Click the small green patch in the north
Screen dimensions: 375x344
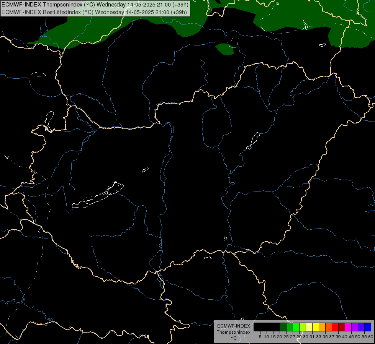click(224, 49)
